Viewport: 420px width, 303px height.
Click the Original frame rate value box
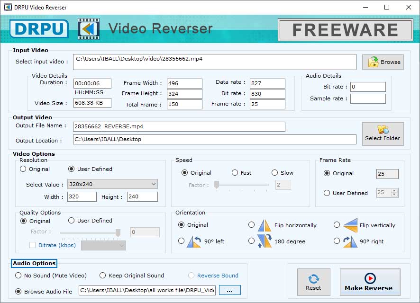click(x=387, y=174)
